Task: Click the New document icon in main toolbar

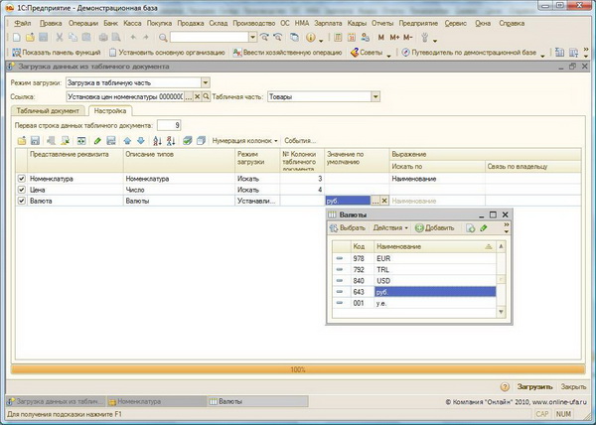Action: pos(17,37)
